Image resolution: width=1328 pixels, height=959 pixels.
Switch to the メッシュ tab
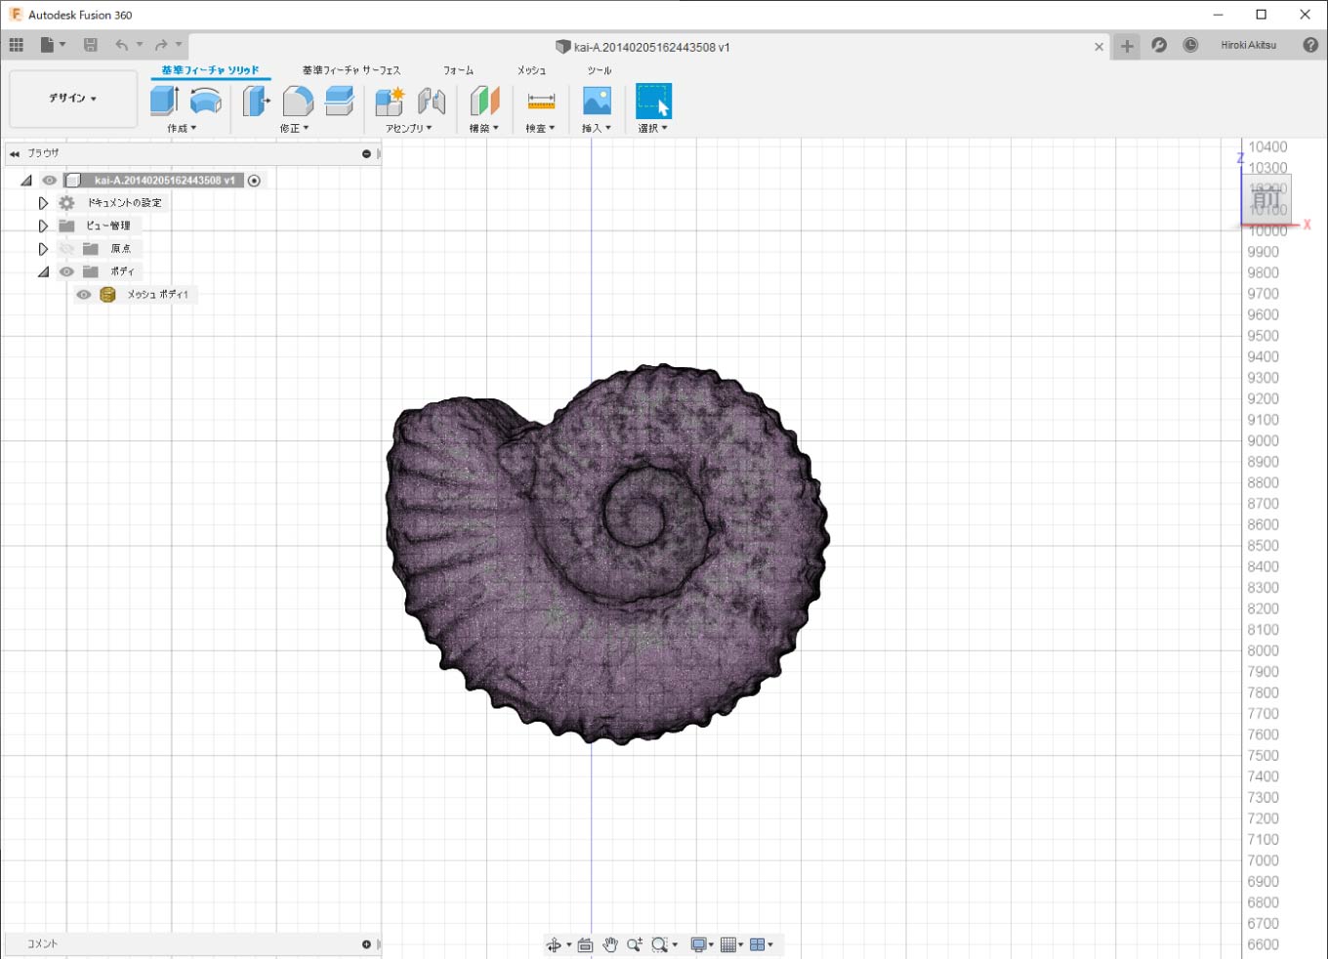click(x=531, y=70)
